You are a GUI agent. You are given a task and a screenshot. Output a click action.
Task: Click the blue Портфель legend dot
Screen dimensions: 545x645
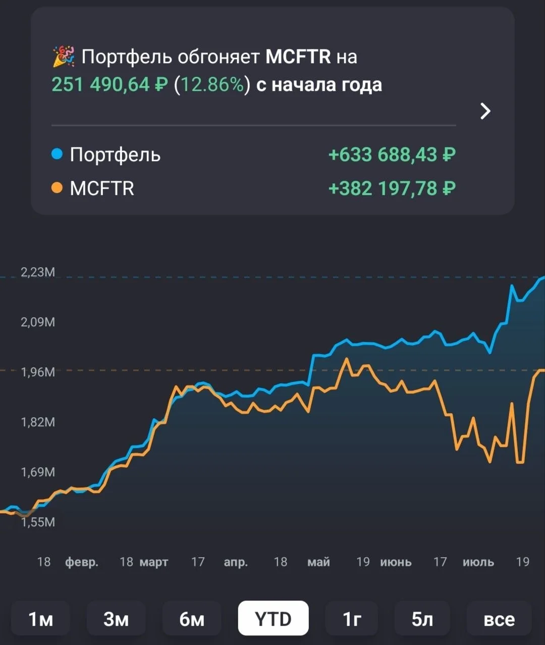pos(57,154)
